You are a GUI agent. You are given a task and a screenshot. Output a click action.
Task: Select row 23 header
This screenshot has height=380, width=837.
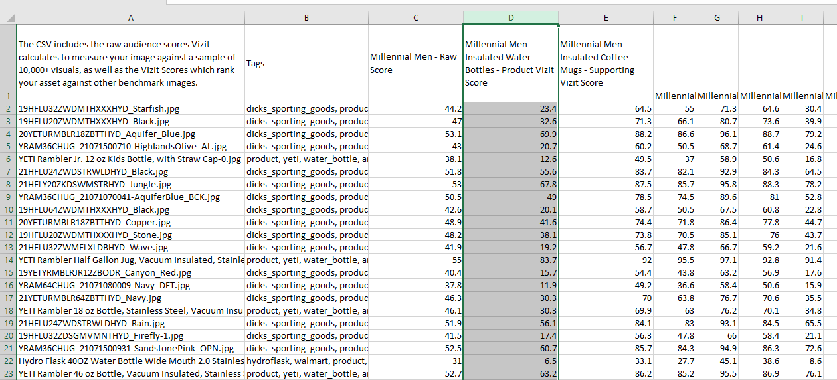tap(8, 373)
